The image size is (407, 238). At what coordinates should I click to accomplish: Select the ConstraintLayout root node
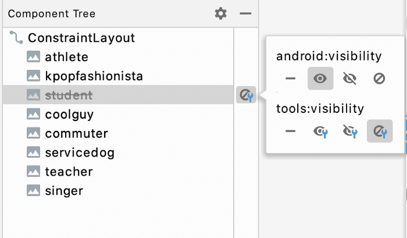[81, 38]
